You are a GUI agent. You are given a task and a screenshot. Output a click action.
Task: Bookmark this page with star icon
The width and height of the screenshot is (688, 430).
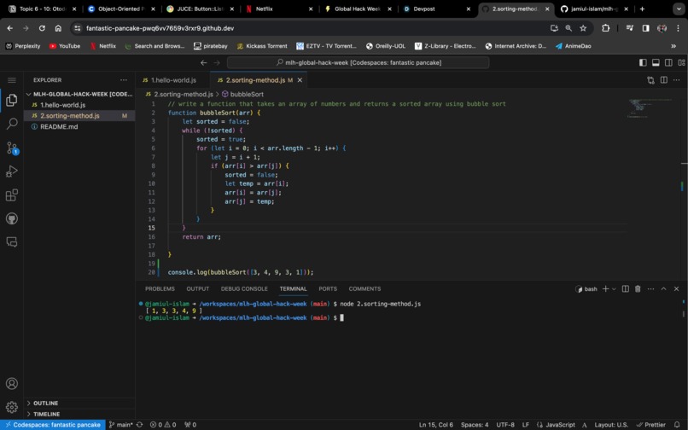[583, 28]
